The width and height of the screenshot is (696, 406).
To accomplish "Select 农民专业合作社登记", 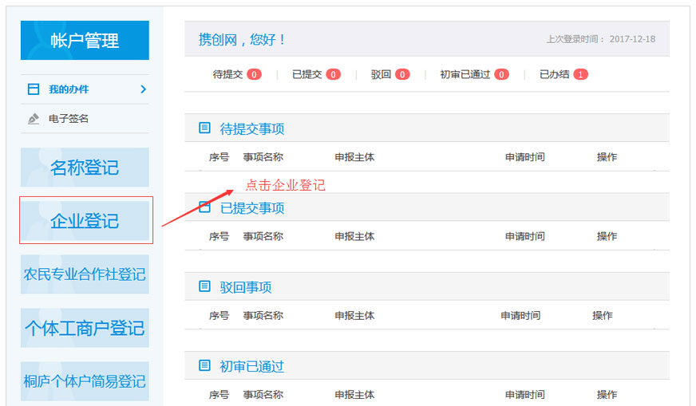I will coord(85,274).
